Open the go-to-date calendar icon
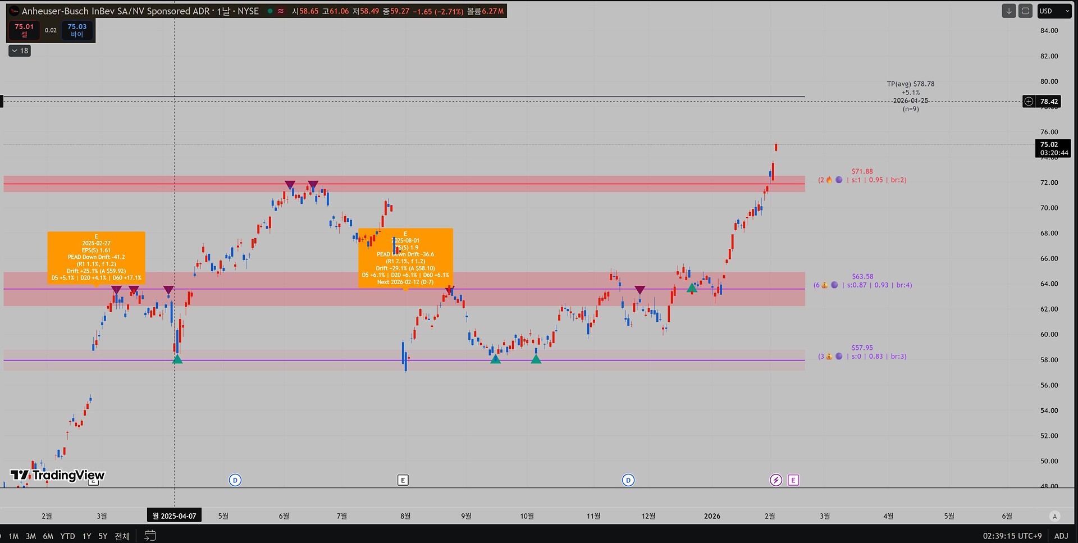The height and width of the screenshot is (543, 1078). click(x=150, y=536)
